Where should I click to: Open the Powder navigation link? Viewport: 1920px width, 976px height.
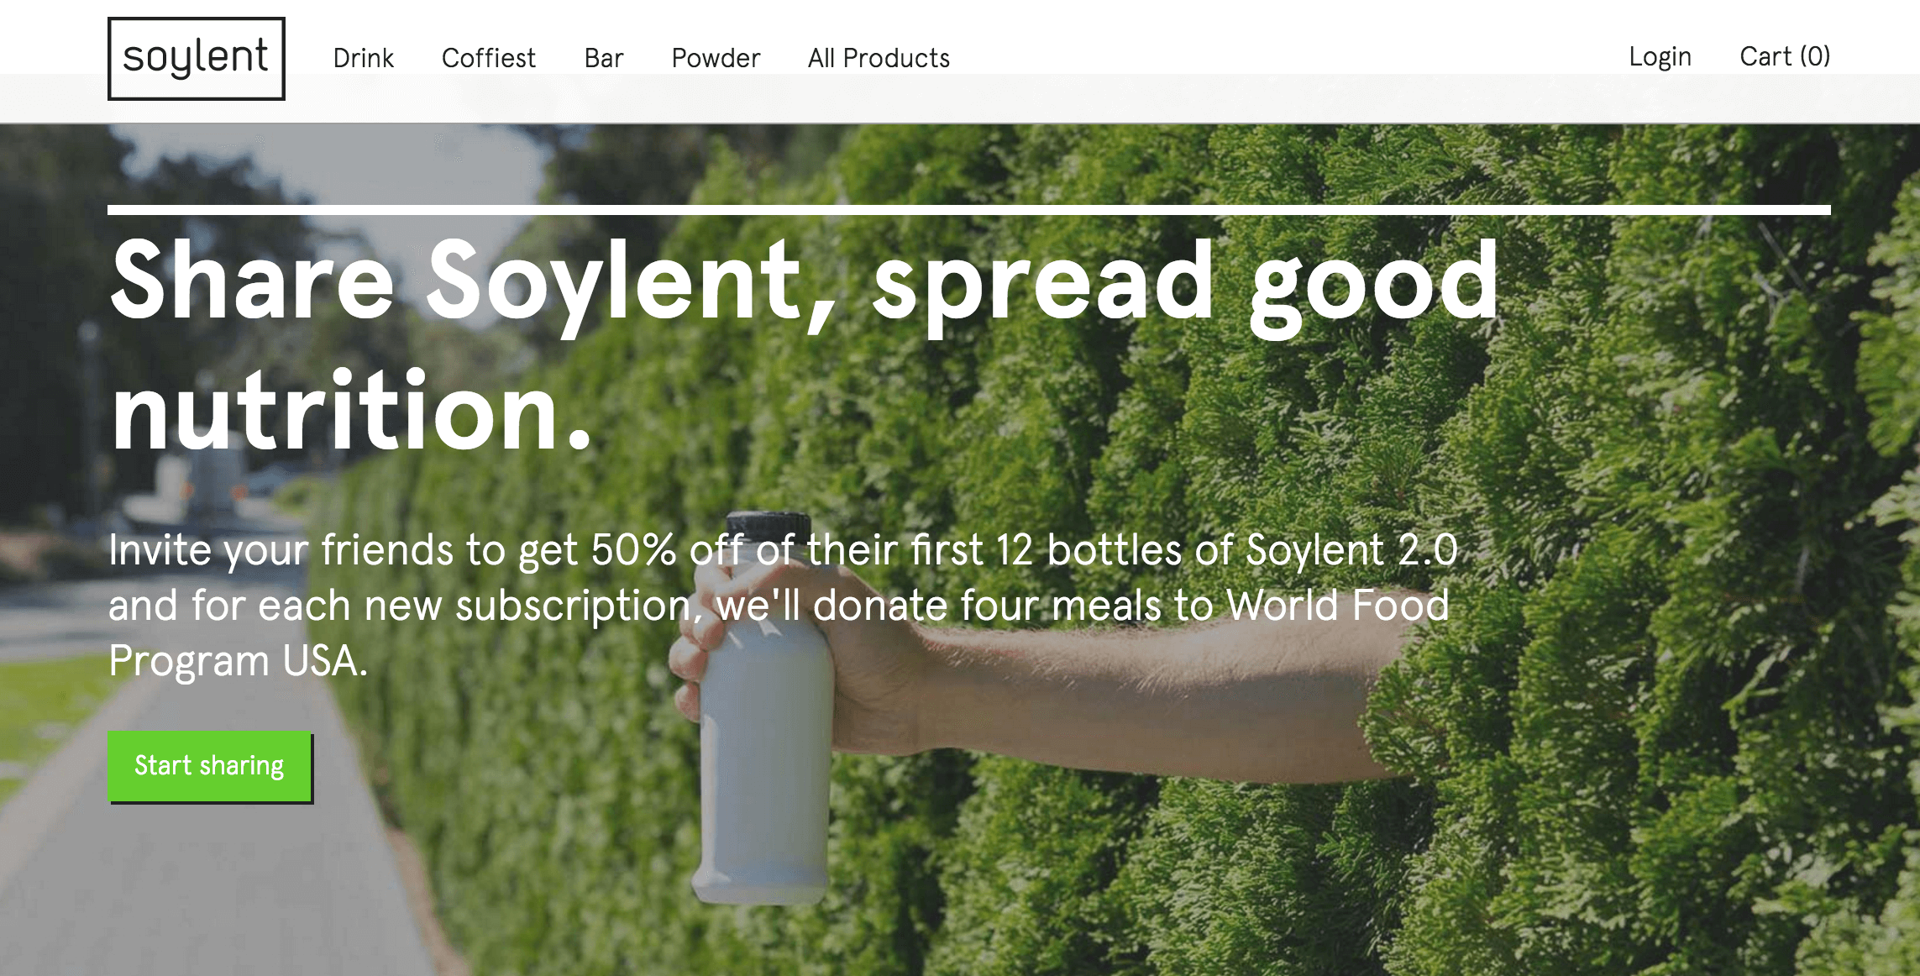tap(716, 58)
